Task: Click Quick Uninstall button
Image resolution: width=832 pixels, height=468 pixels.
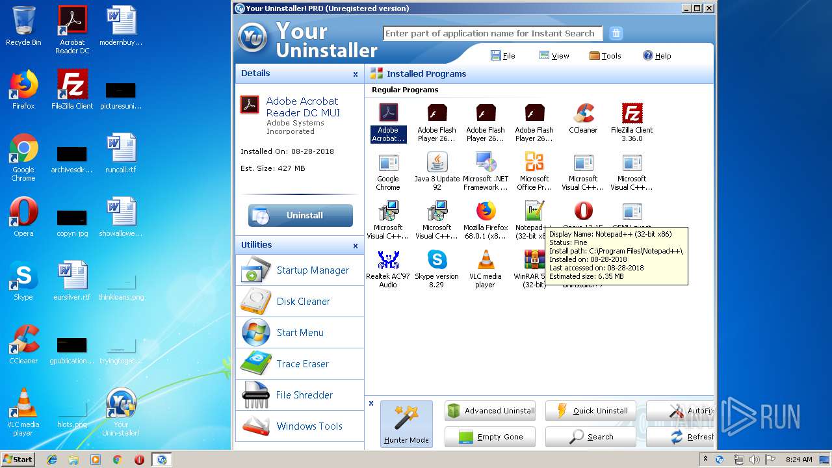Action: pos(591,411)
